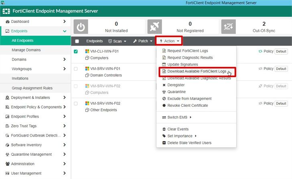Click the Out-Of-Sync count 2

264,24
